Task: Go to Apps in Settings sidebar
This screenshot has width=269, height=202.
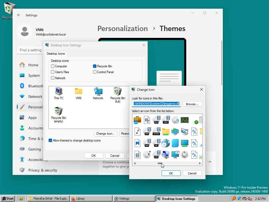Action: (30, 118)
